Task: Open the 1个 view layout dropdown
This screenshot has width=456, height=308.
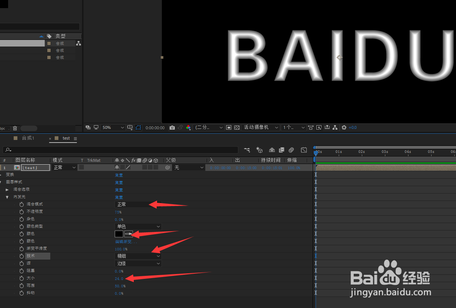Action: click(294, 127)
